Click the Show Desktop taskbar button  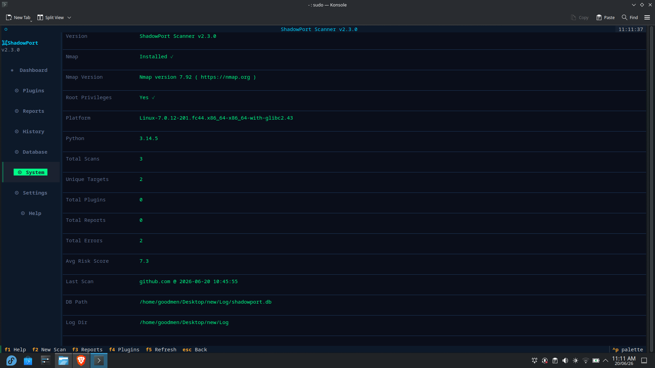pyautogui.click(x=644, y=361)
